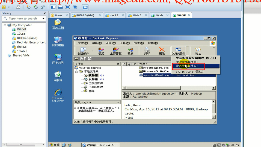Close the 文件夹 folder pane
The width and height of the screenshot is (261, 147).
pos(118,64)
